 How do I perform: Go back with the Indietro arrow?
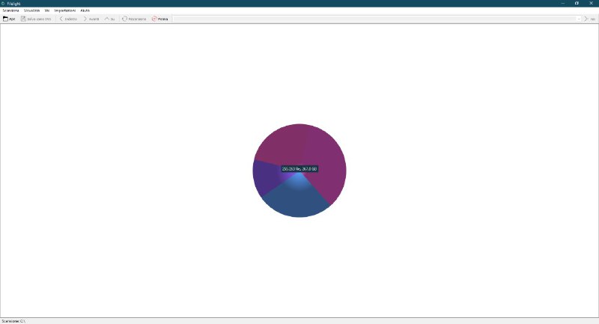tap(61, 19)
